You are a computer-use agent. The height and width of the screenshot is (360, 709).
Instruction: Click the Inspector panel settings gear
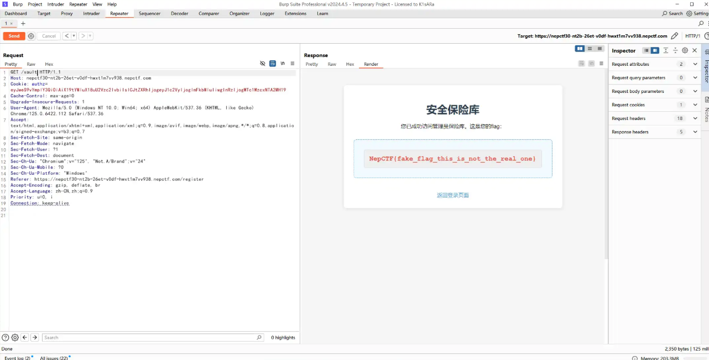coord(685,50)
